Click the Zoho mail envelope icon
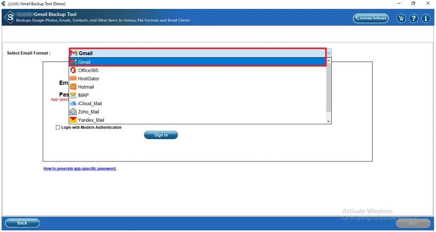The width and height of the screenshot is (436, 232). [x=73, y=111]
